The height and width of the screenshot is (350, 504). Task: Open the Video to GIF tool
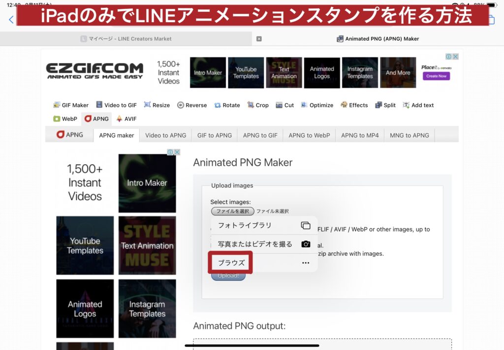[116, 105]
